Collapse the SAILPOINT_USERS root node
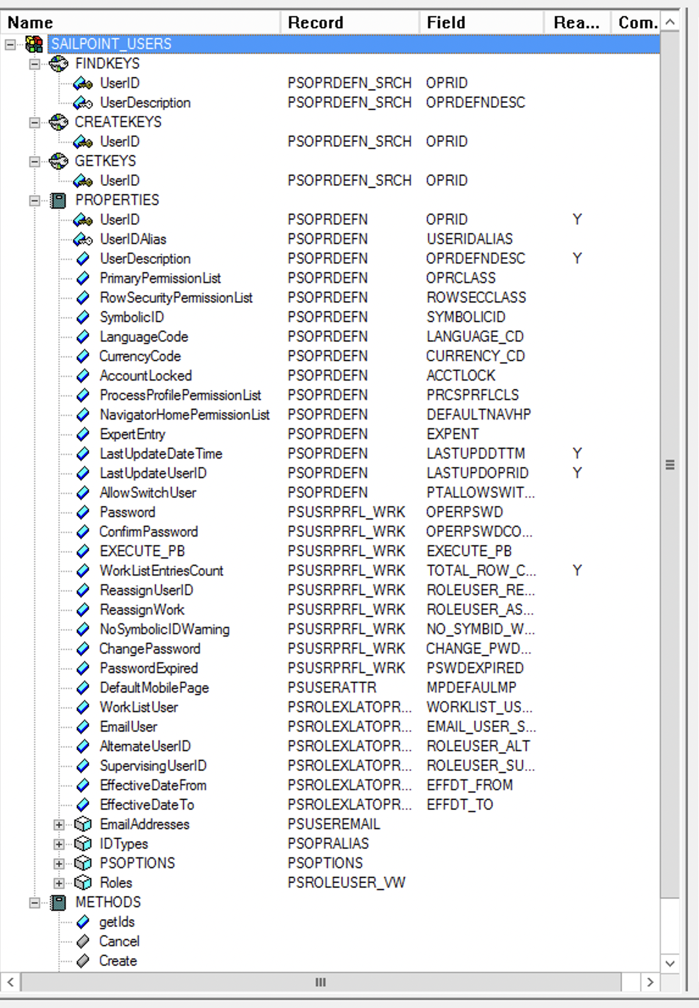This screenshot has width=699, height=1008. tap(10, 44)
